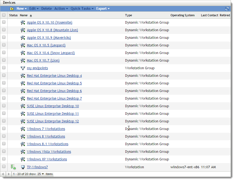Click the bundle status icon beside TP-Windows7
Screen dimensions: 235x181
13,167
